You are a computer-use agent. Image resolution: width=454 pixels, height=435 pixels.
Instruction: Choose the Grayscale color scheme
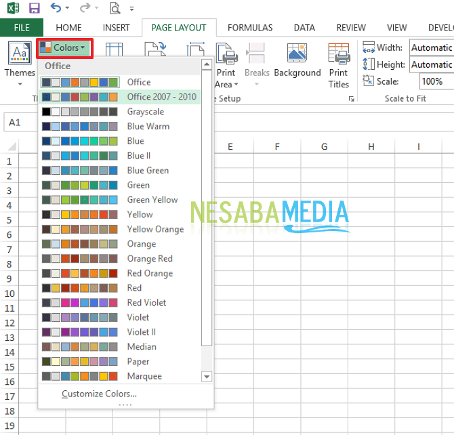point(119,112)
